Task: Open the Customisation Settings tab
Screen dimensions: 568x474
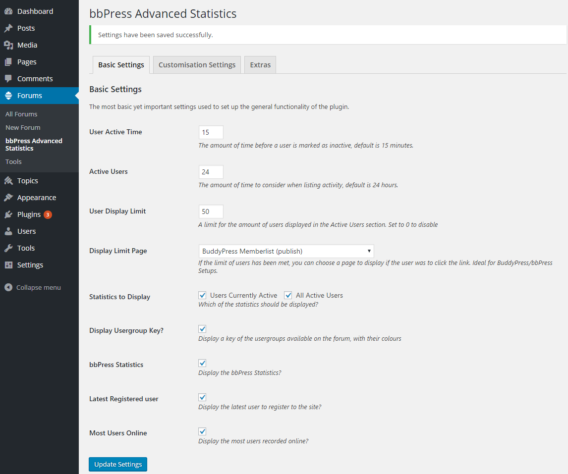Action: tap(197, 65)
